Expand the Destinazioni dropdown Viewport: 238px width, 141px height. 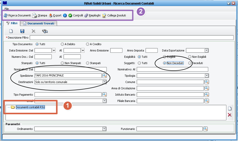pos(104,82)
